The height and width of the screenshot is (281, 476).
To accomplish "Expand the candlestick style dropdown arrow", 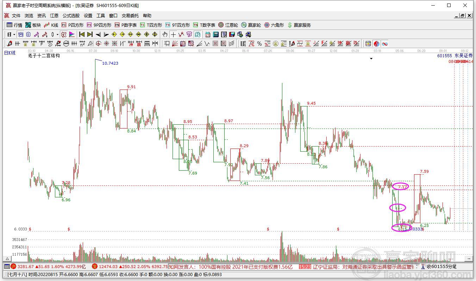I will [57, 34].
